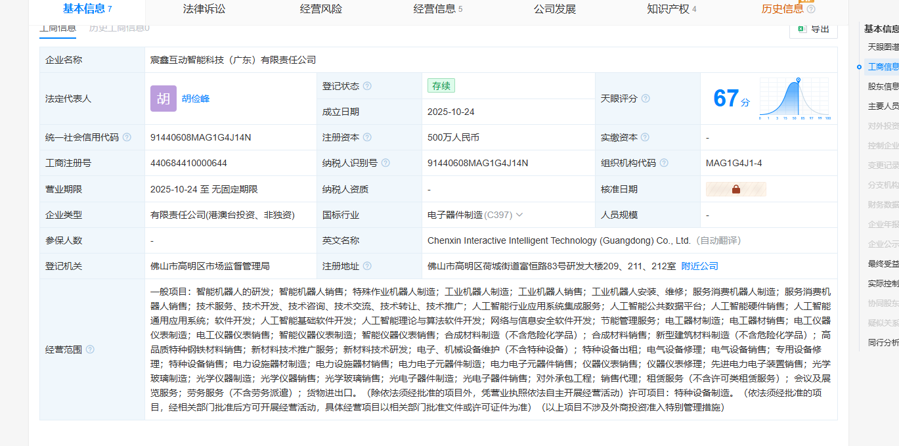899x446 pixels.
Task: Open the 胡俭峰 legal representative link
Action: click(x=196, y=99)
